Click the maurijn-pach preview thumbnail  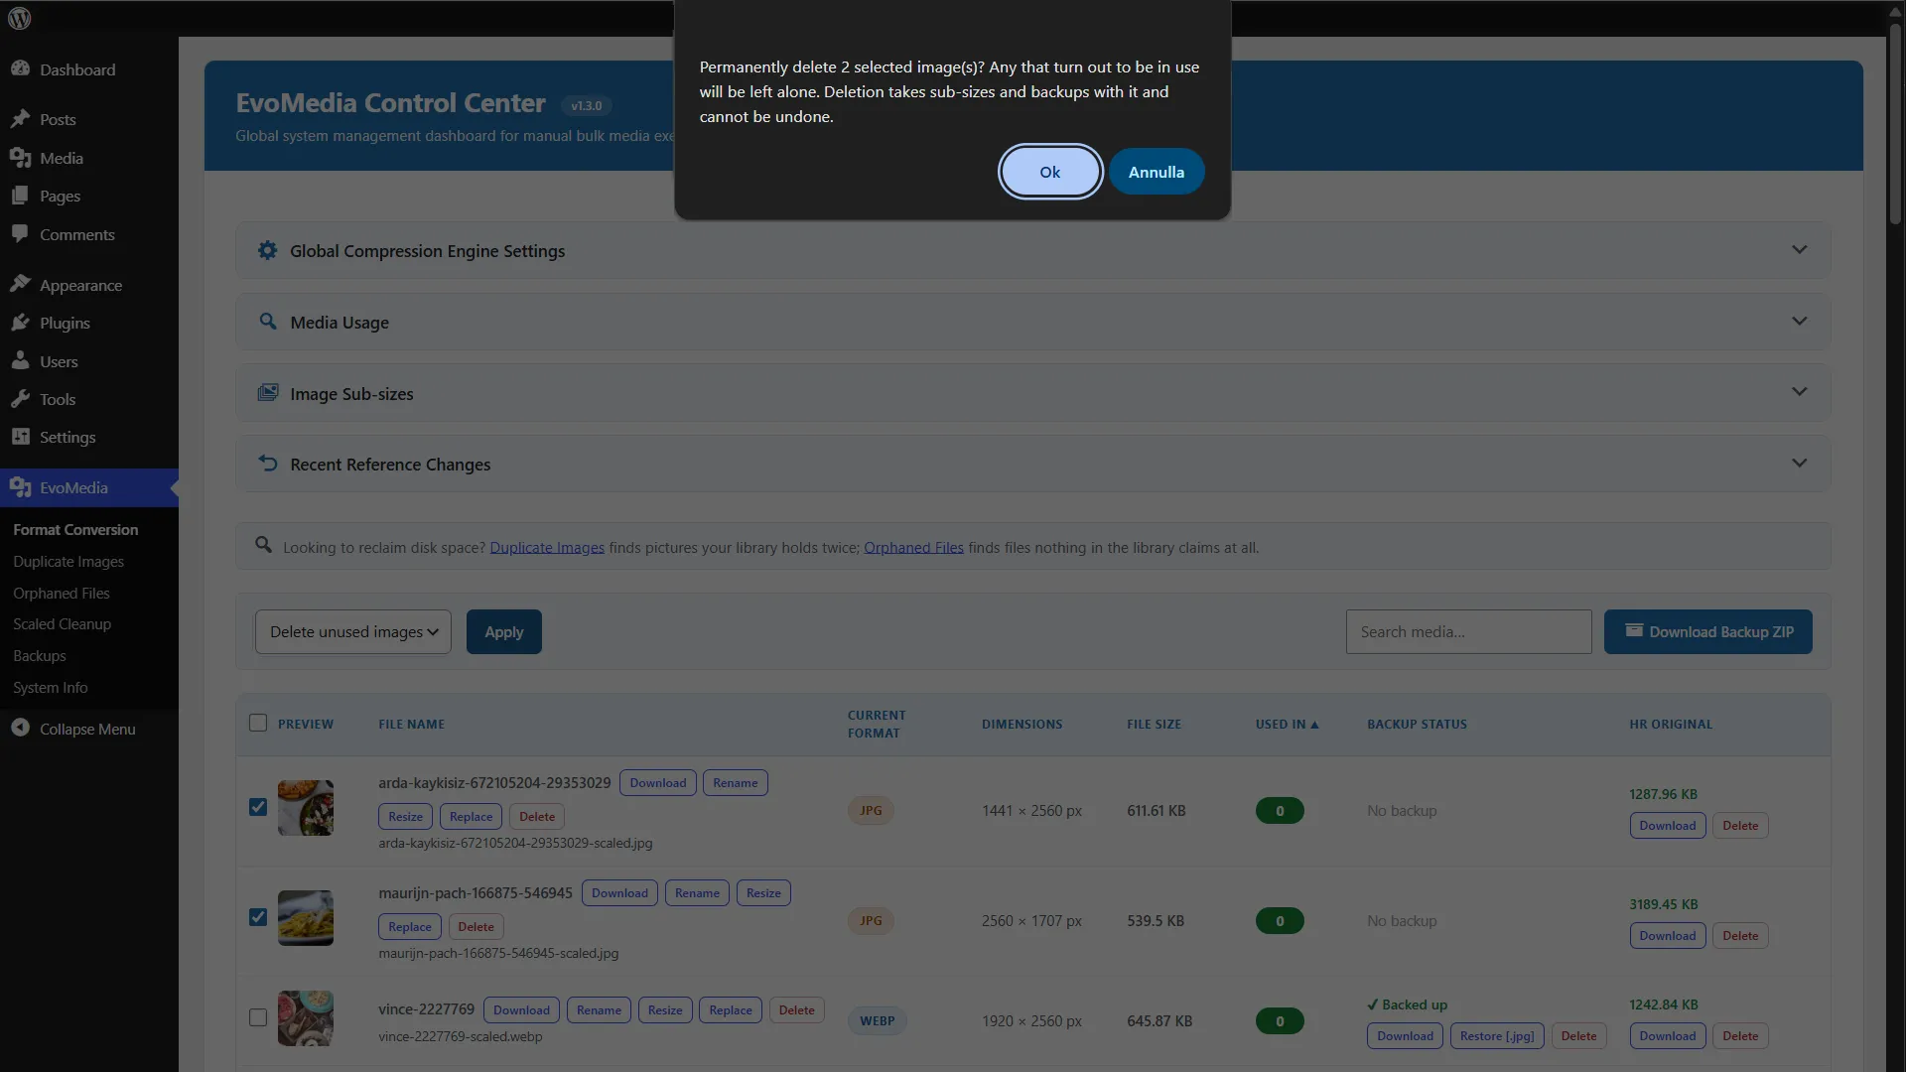pyautogui.click(x=306, y=917)
